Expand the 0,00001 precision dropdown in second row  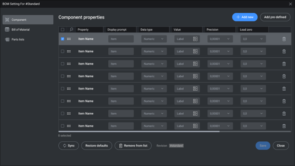point(220,51)
